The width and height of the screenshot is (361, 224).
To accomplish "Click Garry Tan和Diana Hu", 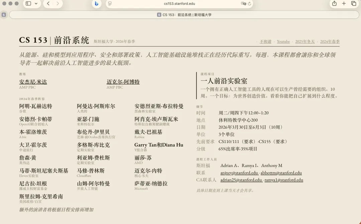I will (159, 145).
